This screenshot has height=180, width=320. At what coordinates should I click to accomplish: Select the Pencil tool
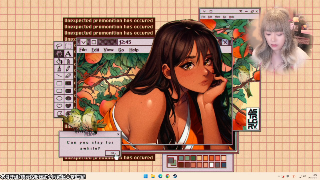click(68, 68)
